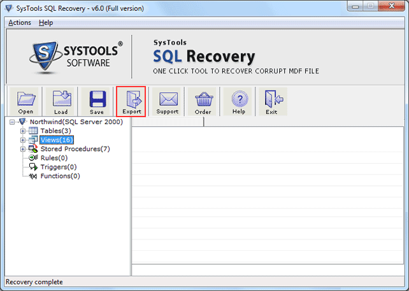The image size is (409, 291).
Task: Exit the application via Exit icon
Action: (x=273, y=102)
